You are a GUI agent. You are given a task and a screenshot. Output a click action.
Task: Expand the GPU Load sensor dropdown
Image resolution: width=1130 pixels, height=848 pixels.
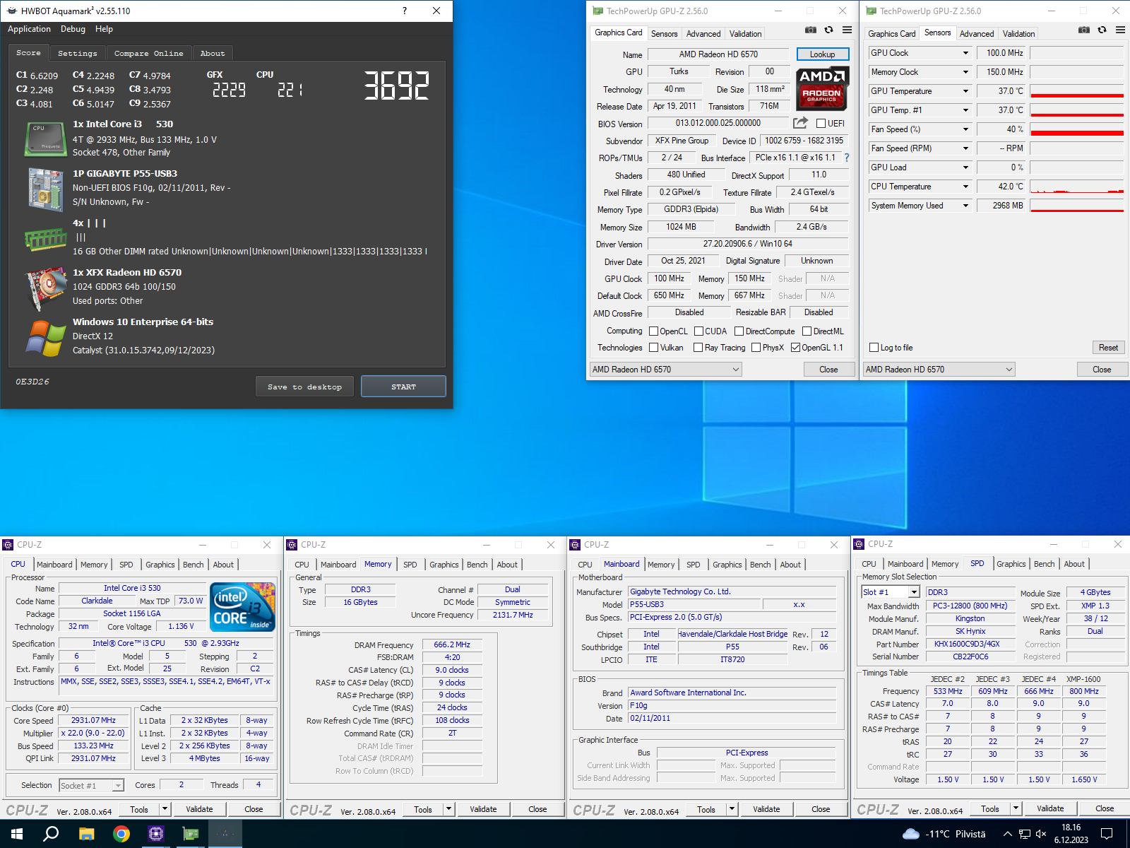click(x=965, y=167)
